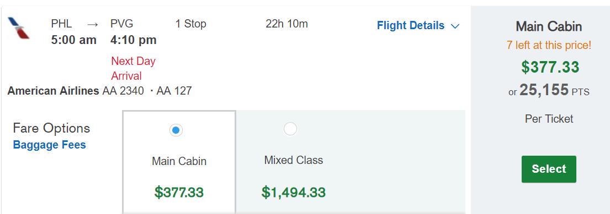
Task: Click the 25,155 PTS price option
Action: [x=549, y=90]
